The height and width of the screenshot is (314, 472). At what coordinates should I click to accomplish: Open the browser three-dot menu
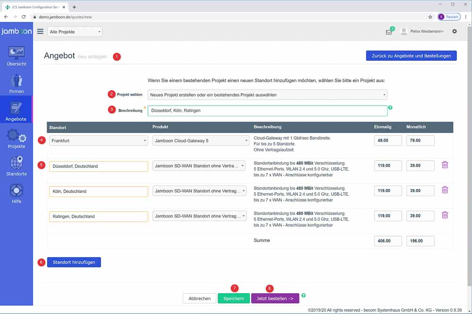(x=466, y=17)
